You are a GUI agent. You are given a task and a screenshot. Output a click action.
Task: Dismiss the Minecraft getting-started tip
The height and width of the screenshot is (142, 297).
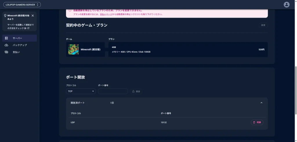pos(33,16)
